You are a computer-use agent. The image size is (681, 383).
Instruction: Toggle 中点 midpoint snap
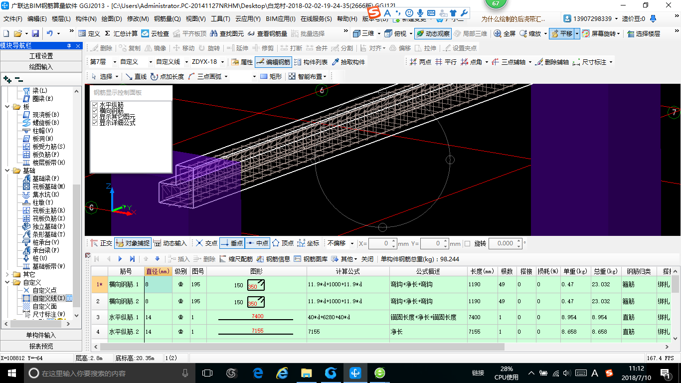tap(257, 243)
